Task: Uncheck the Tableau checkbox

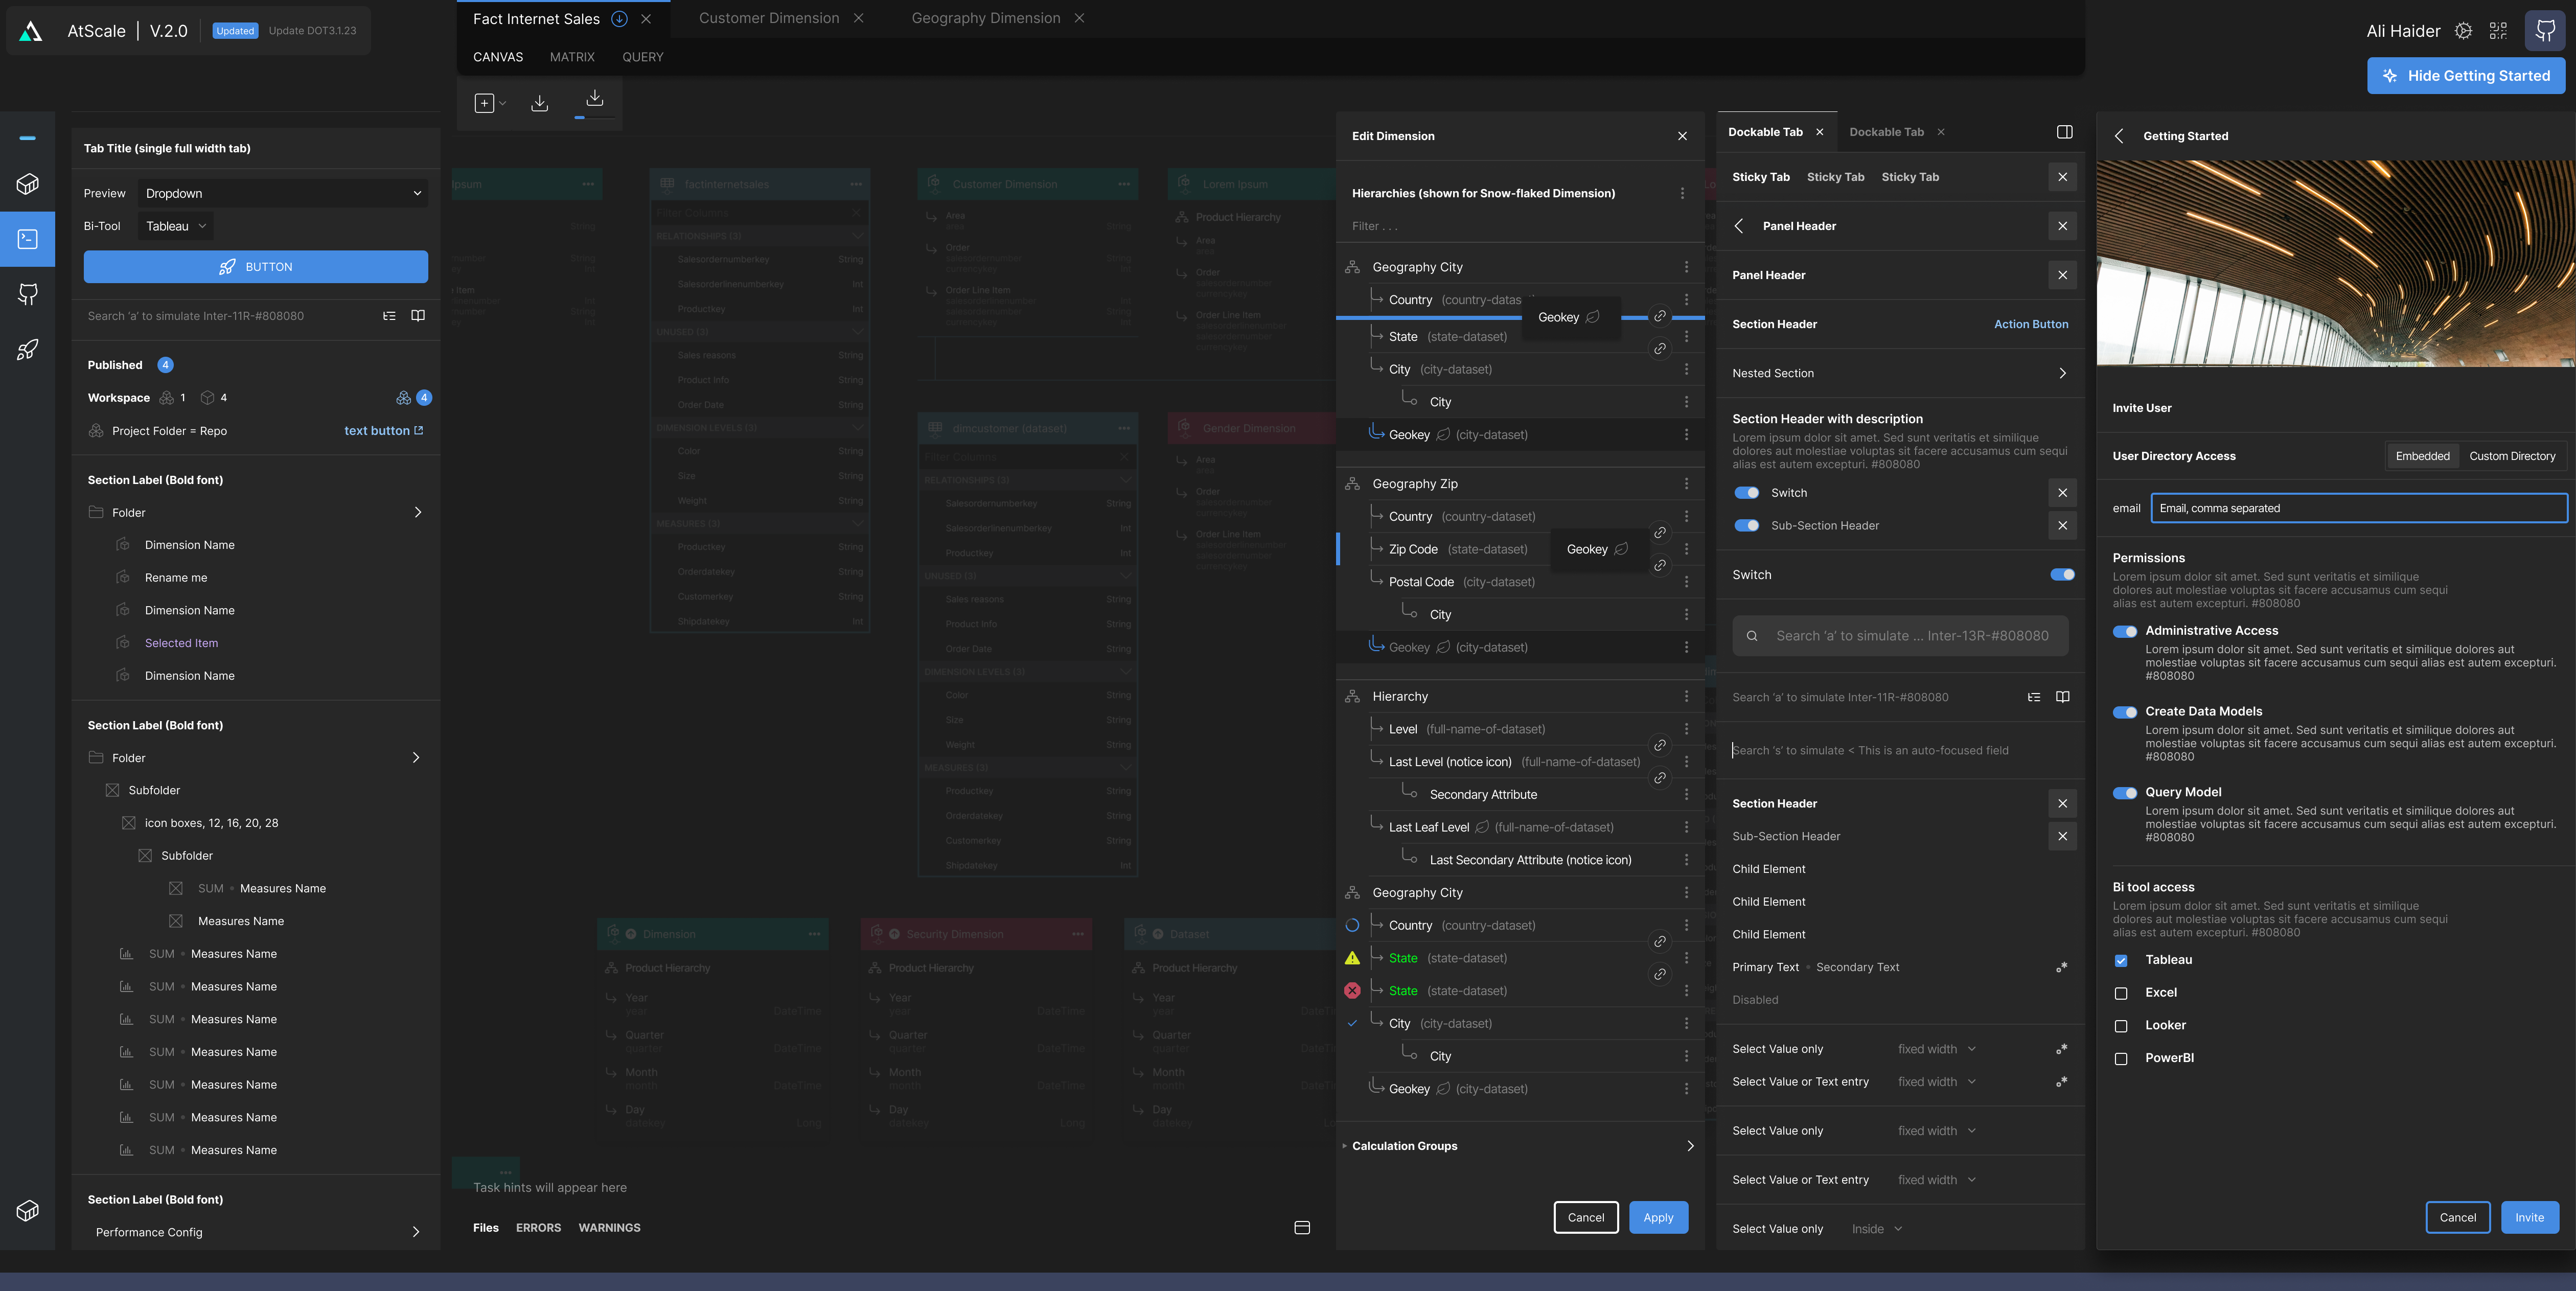Action: [x=2121, y=960]
